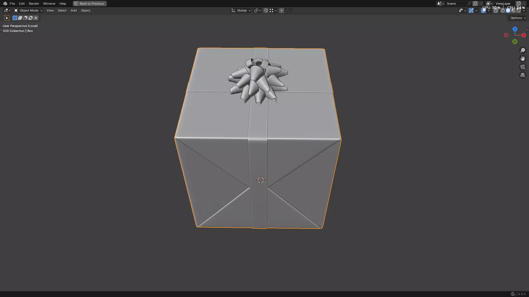Choose the Intersect Selection mode

(36, 18)
